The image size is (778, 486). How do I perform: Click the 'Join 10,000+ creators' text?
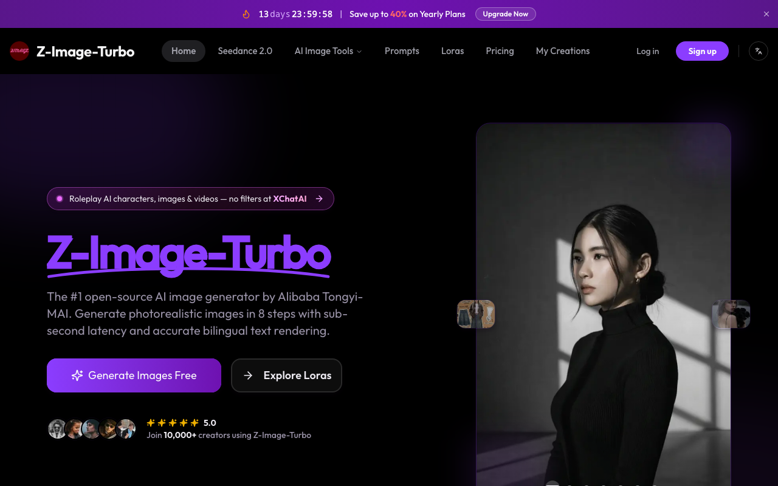click(229, 435)
